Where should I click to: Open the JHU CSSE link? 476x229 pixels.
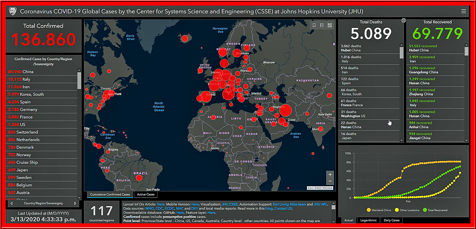pyautogui.click(x=230, y=204)
